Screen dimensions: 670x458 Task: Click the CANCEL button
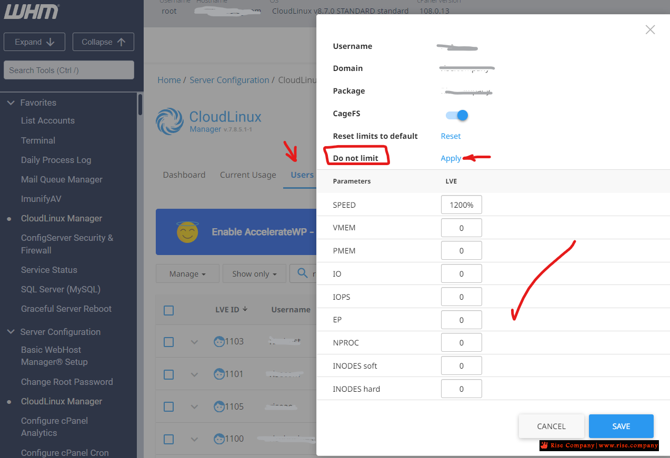(x=551, y=426)
